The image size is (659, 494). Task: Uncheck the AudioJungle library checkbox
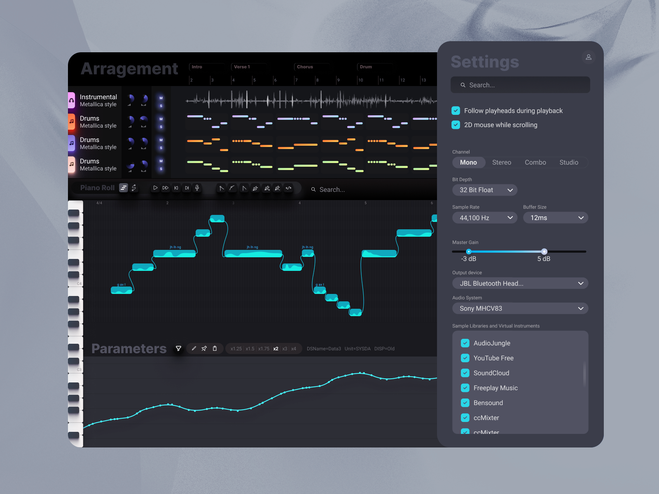click(x=465, y=343)
